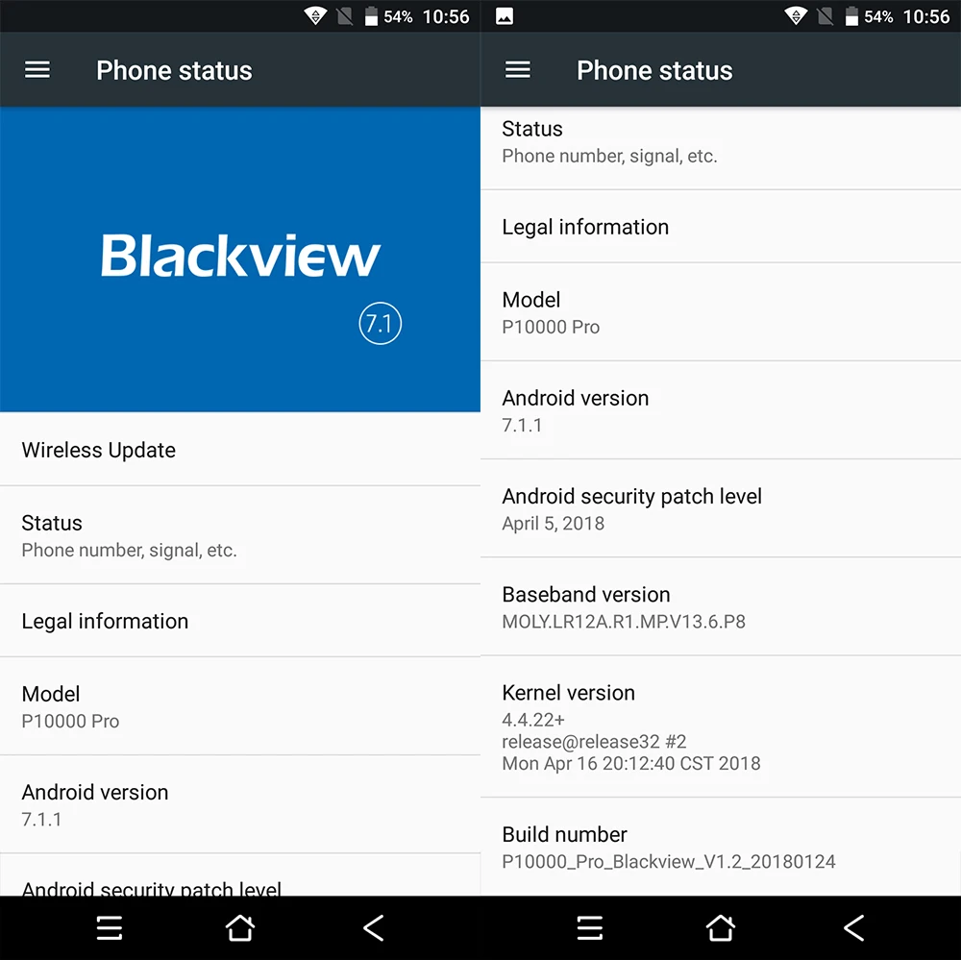Tap Android version 7.1.1 on right screen
Image resolution: width=961 pixels, height=960 pixels.
[x=721, y=410]
